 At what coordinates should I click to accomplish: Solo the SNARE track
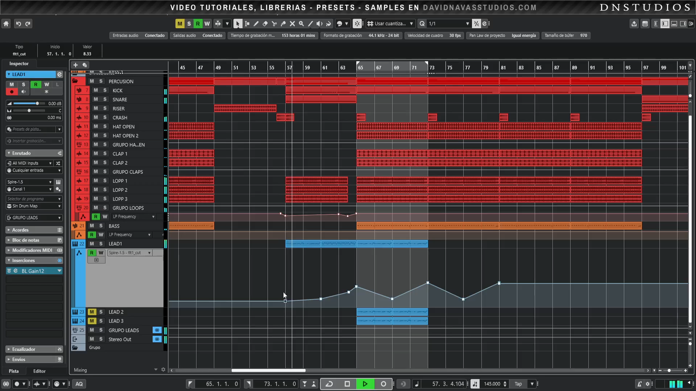pyautogui.click(x=105, y=99)
